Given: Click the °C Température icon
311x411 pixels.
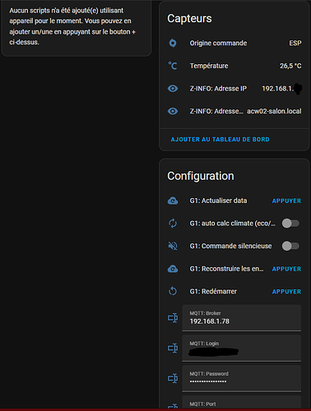Looking at the screenshot, I should tap(173, 66).
